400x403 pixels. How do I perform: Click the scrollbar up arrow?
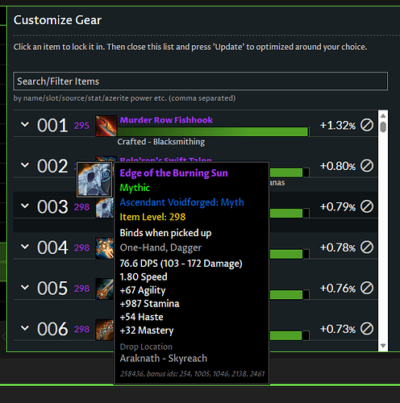(x=383, y=116)
